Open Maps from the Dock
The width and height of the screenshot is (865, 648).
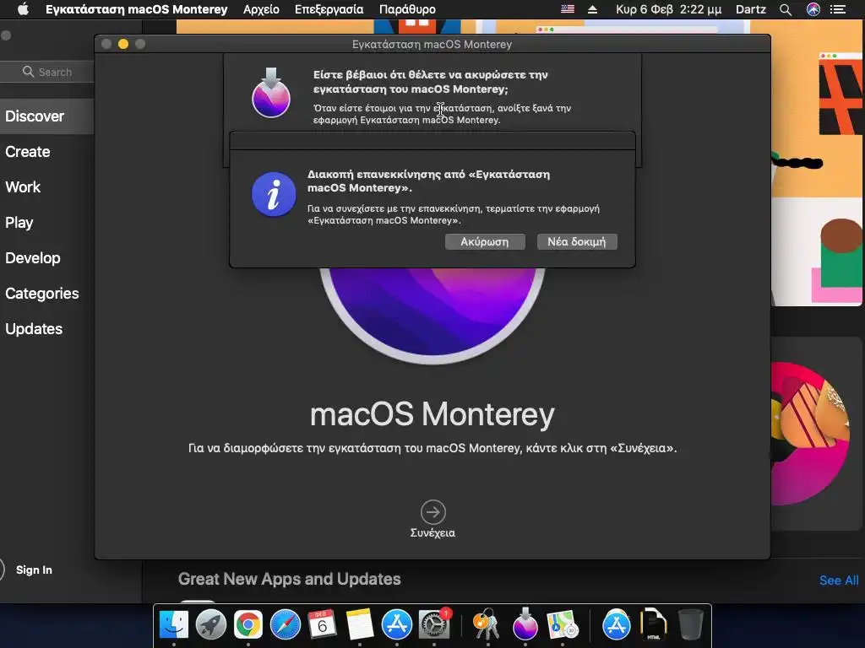coord(562,625)
